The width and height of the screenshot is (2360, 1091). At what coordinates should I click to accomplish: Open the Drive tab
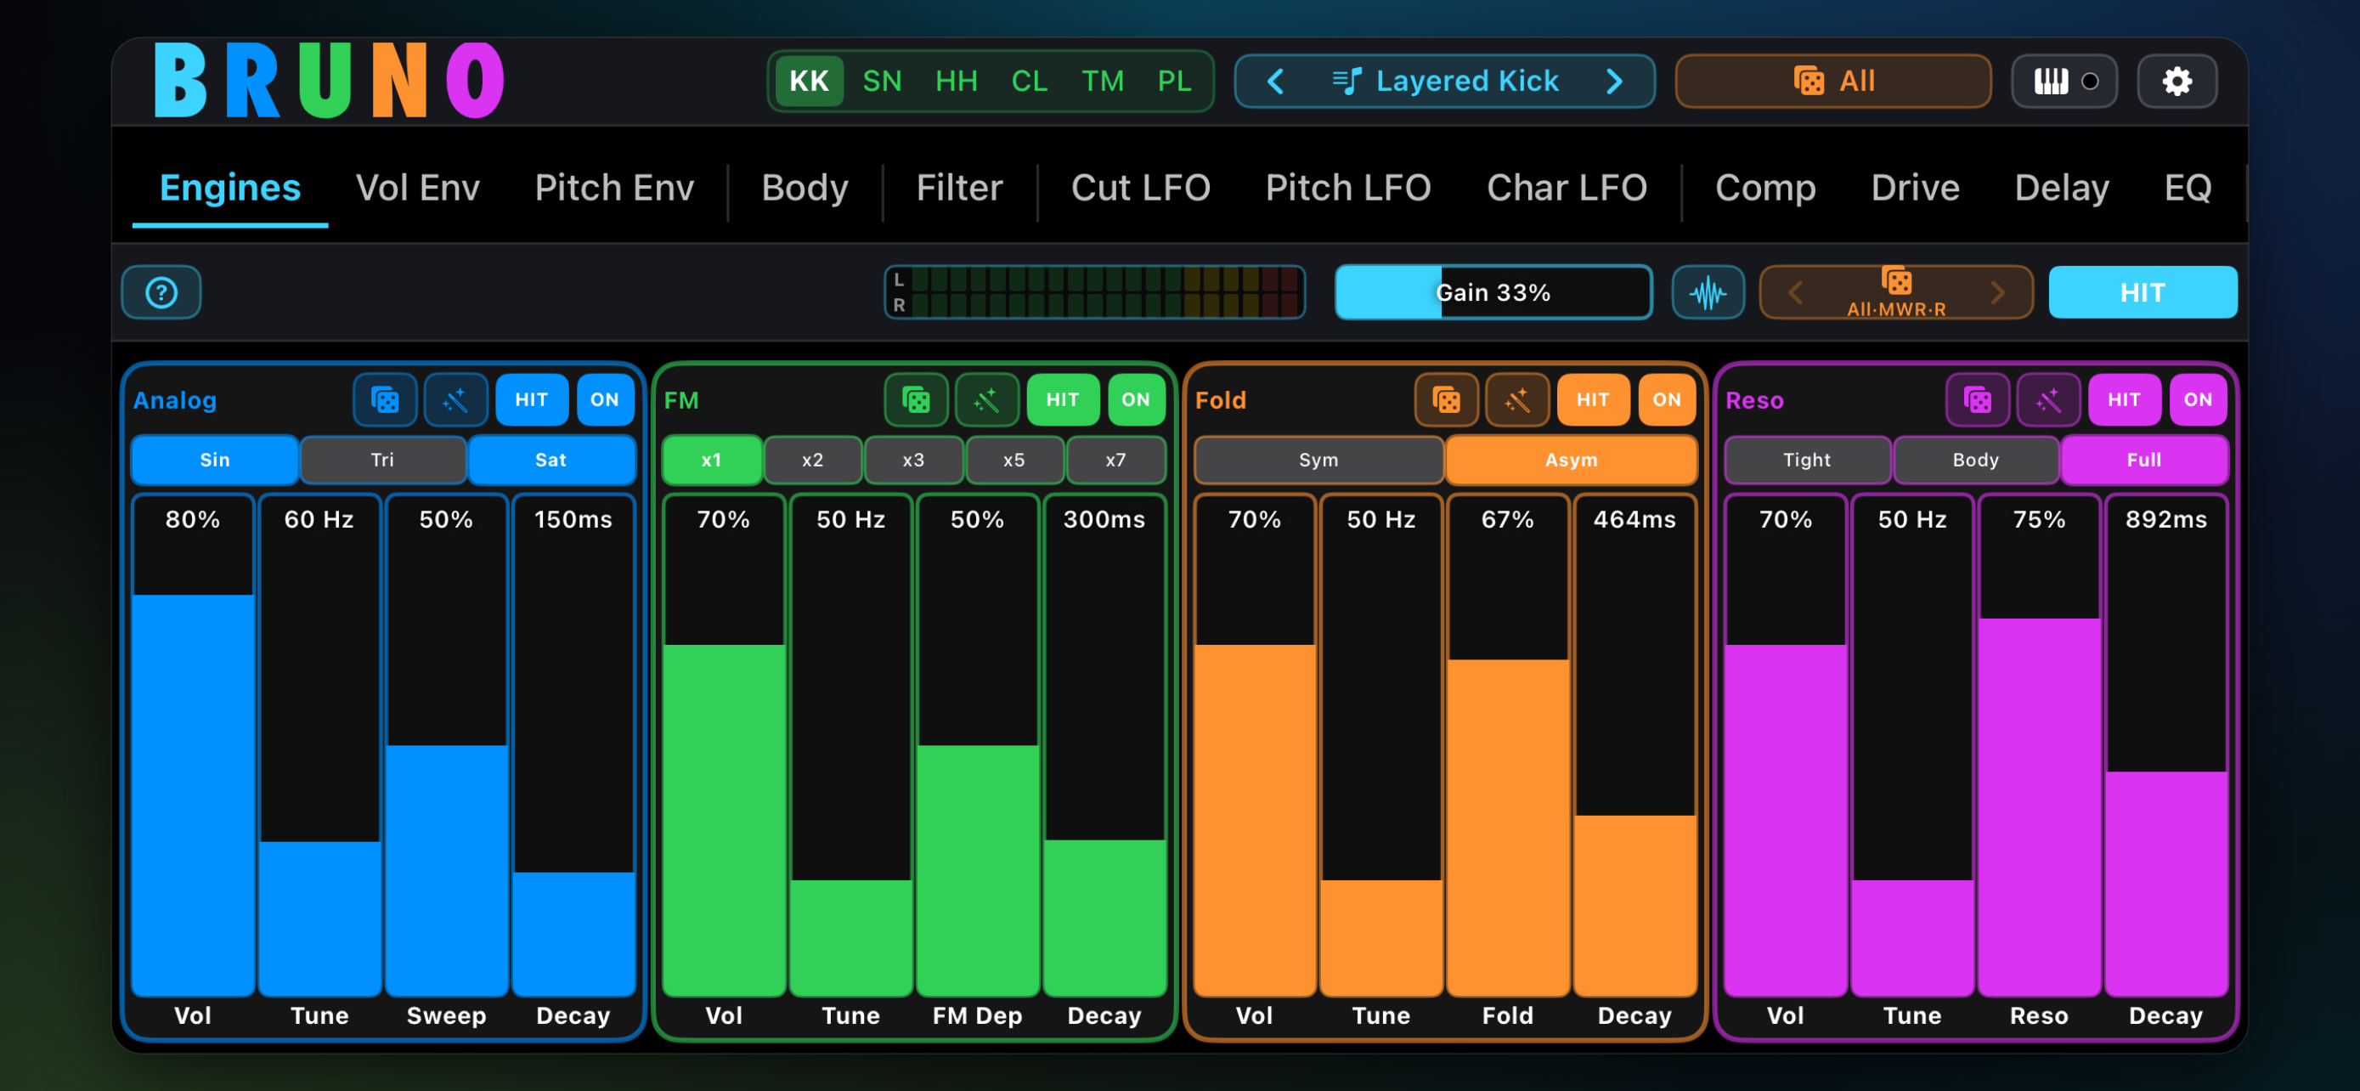point(1915,188)
